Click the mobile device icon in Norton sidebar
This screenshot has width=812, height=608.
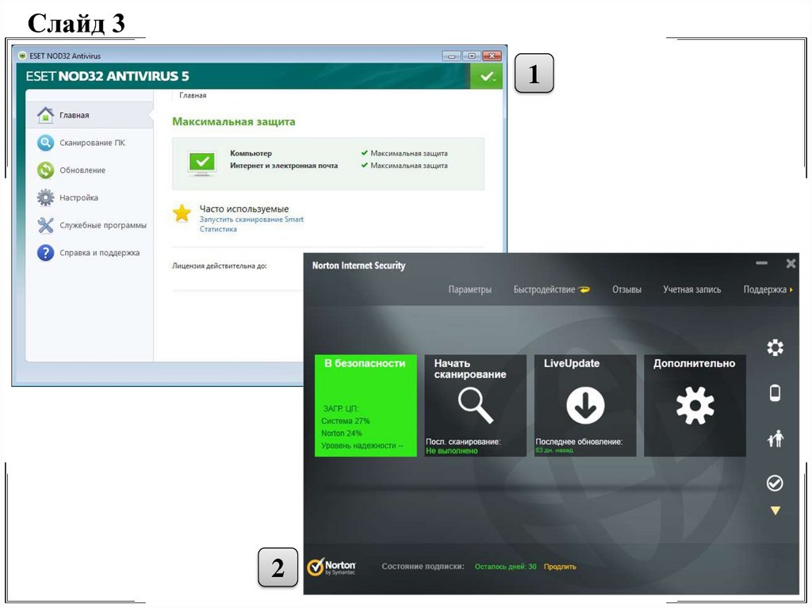775,392
